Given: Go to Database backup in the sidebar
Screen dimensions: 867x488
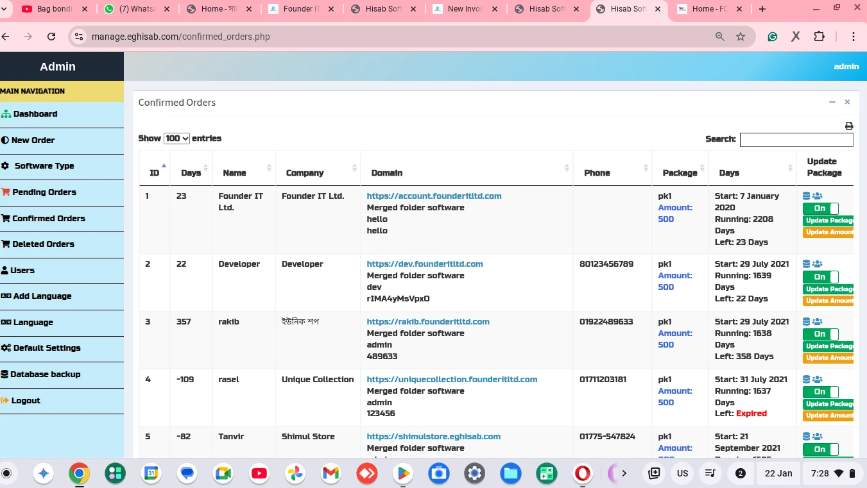Looking at the screenshot, I should [45, 374].
